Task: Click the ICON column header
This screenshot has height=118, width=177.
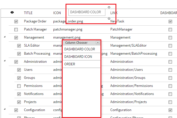Action: [x=57, y=13]
